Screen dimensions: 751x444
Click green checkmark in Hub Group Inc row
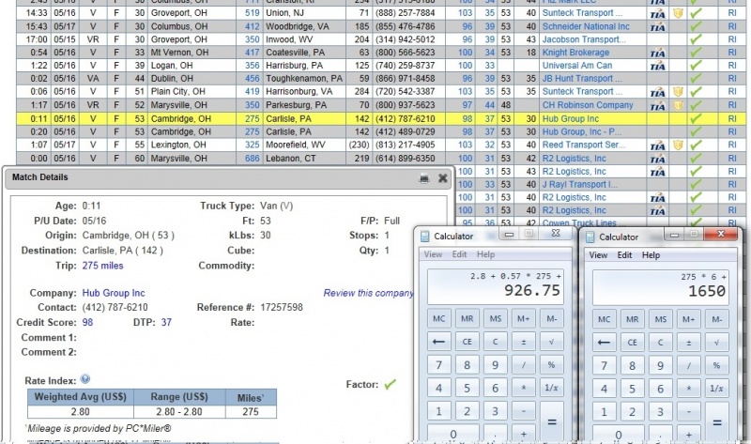(x=696, y=119)
